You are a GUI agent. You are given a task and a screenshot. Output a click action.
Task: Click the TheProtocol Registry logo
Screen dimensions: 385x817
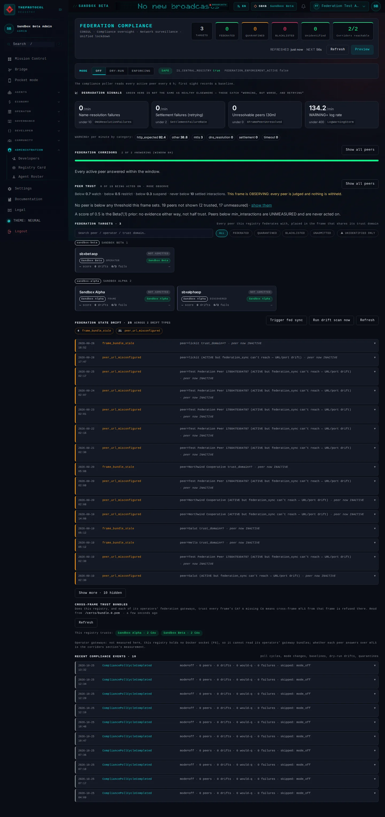[10, 10]
